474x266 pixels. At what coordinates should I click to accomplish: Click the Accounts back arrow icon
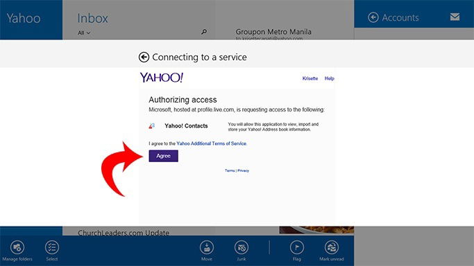coord(373,17)
